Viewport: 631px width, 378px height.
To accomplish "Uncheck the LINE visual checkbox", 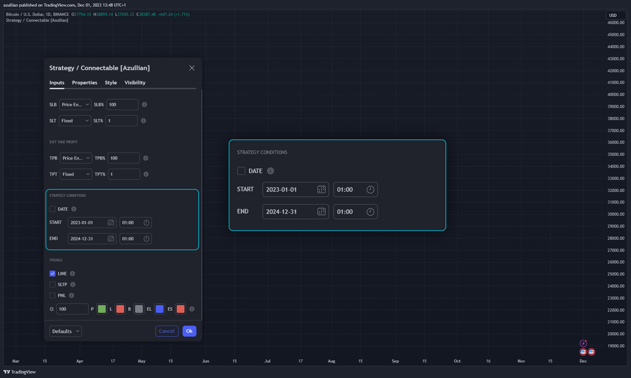I will [x=53, y=274].
